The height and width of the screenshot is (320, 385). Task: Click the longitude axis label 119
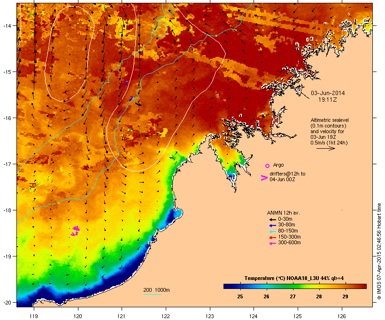34,316
